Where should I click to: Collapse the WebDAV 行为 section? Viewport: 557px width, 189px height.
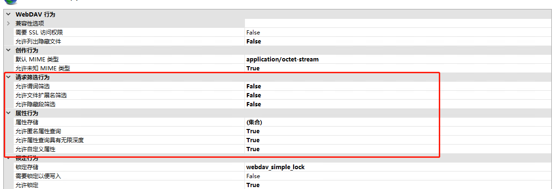pos(9,15)
